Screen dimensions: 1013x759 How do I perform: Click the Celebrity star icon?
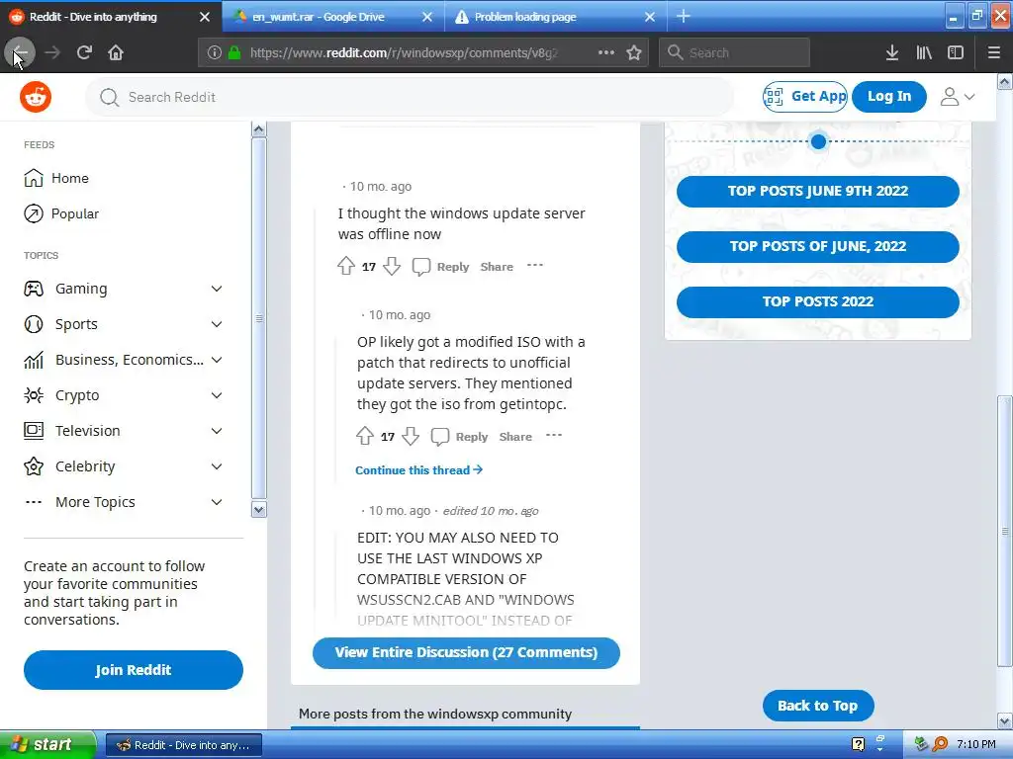tap(34, 466)
